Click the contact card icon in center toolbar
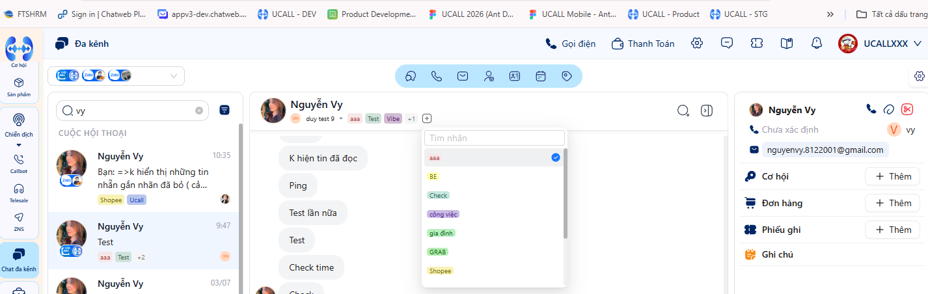The height and width of the screenshot is (294, 928). (x=515, y=76)
